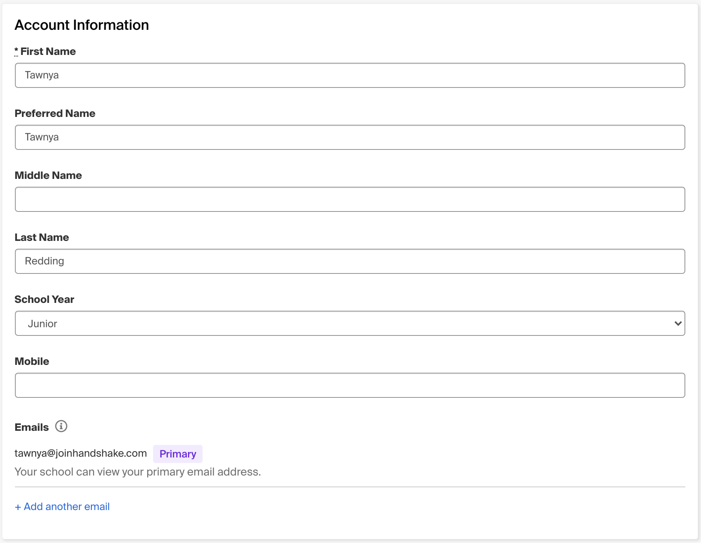This screenshot has width=701, height=543.
Task: Click the First Name label
Action: 45,51
